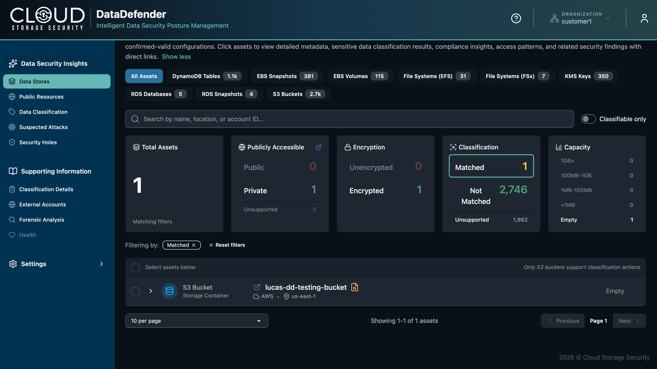Click Reset filters button
The height and width of the screenshot is (369, 657).
coord(227,245)
